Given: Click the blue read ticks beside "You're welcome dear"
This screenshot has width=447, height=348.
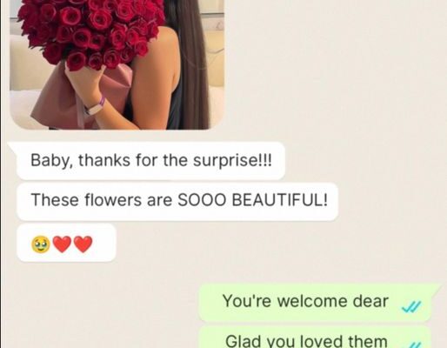Looking at the screenshot, I should tap(411, 307).
